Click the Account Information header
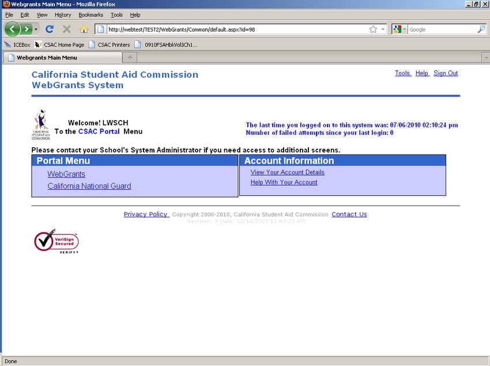The image size is (490, 366). pyautogui.click(x=343, y=161)
